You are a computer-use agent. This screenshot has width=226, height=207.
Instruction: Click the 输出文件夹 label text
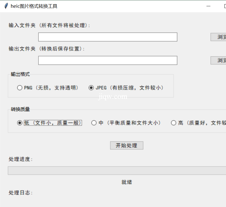tap(47, 49)
